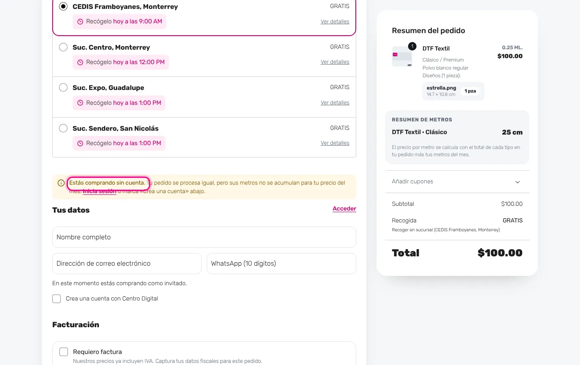This screenshot has height=365, width=580.
Task: Click clock icon beside 9:00 AM pickup
Action: point(80,22)
